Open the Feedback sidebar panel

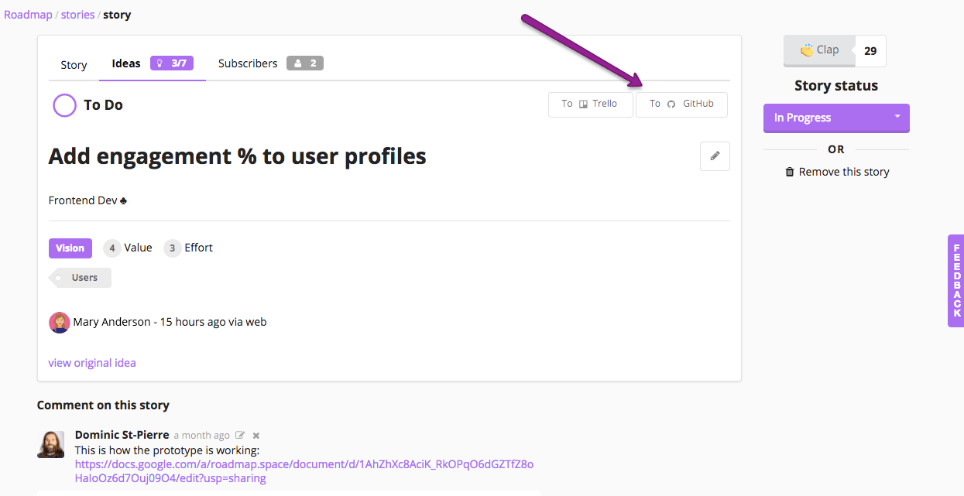click(956, 282)
